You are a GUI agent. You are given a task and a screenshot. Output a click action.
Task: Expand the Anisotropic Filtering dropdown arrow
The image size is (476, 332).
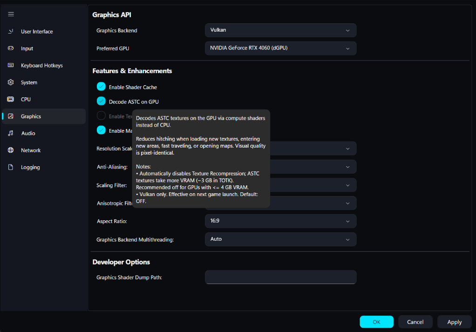(347, 203)
